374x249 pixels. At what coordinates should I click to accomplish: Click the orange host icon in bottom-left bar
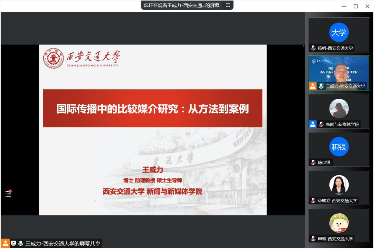(x=5, y=243)
